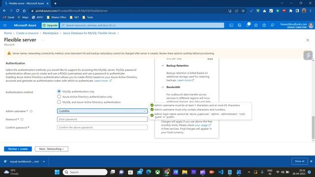Collapse the Backup Retention section
The width and height of the screenshot is (315, 177).
163,65
